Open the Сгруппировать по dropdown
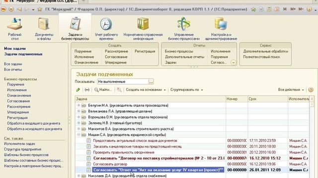The height and width of the screenshot is (178, 318). [x=186, y=90]
